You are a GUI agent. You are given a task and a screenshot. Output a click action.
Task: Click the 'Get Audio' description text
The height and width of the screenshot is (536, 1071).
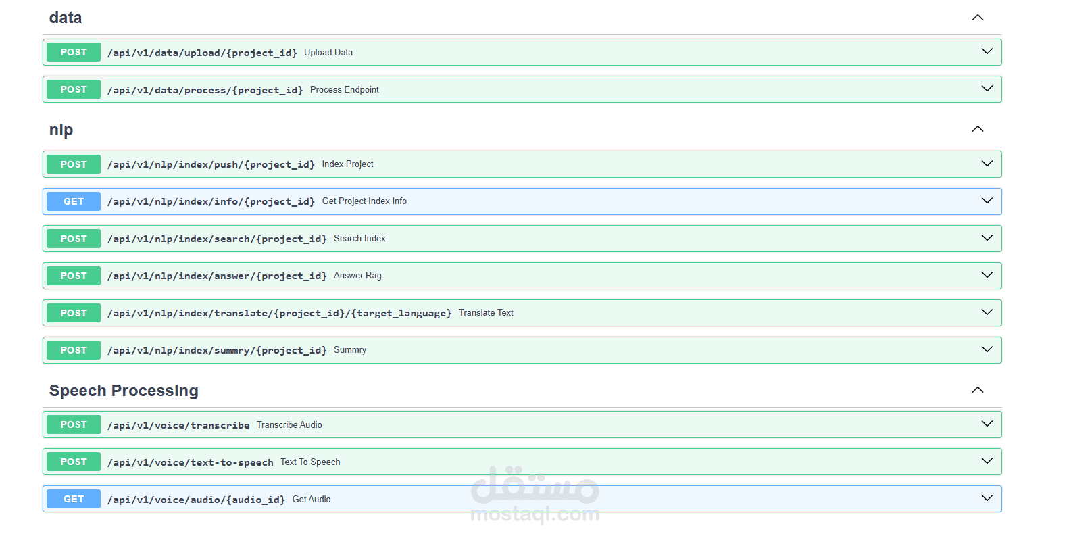(312, 499)
